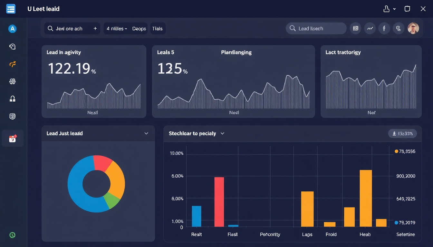This screenshot has height=247, width=433.
Task: Click the pill button above the bar chart legend
Action: 402,133
